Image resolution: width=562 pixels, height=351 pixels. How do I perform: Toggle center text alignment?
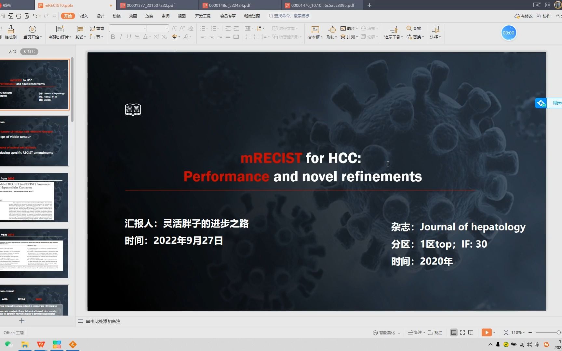point(212,37)
